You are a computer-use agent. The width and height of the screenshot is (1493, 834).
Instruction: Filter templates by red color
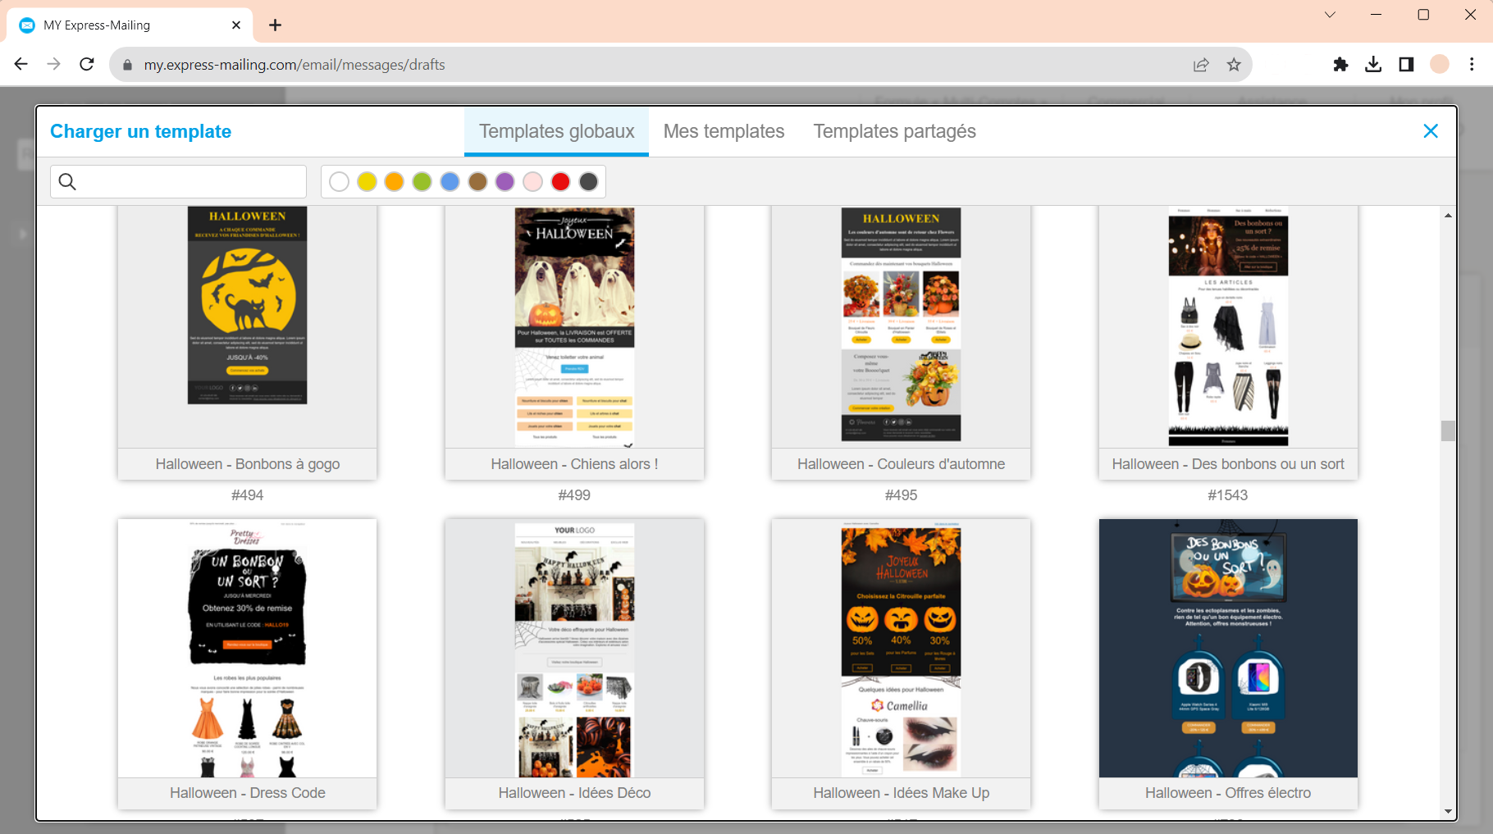click(x=560, y=182)
